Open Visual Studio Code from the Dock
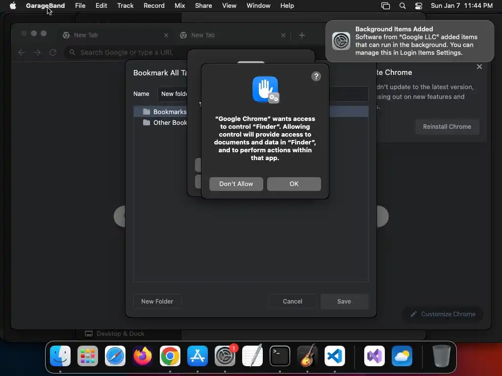502x376 pixels. click(335, 356)
